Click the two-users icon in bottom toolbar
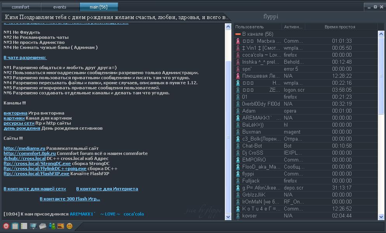This screenshot has width=386, height=233. click(52, 226)
